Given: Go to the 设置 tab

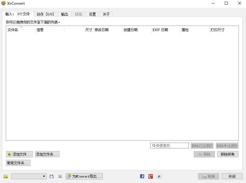Looking at the screenshot, I should [92, 14].
